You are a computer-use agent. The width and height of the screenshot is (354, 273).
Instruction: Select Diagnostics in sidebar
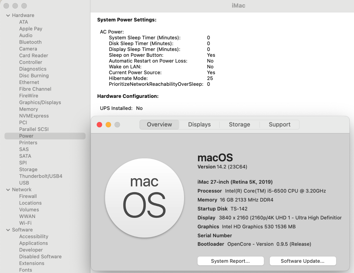tap(33, 69)
